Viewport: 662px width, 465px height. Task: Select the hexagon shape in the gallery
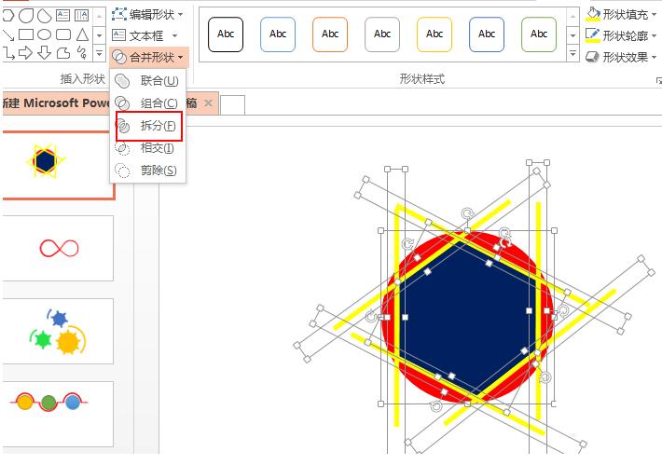click(x=8, y=16)
